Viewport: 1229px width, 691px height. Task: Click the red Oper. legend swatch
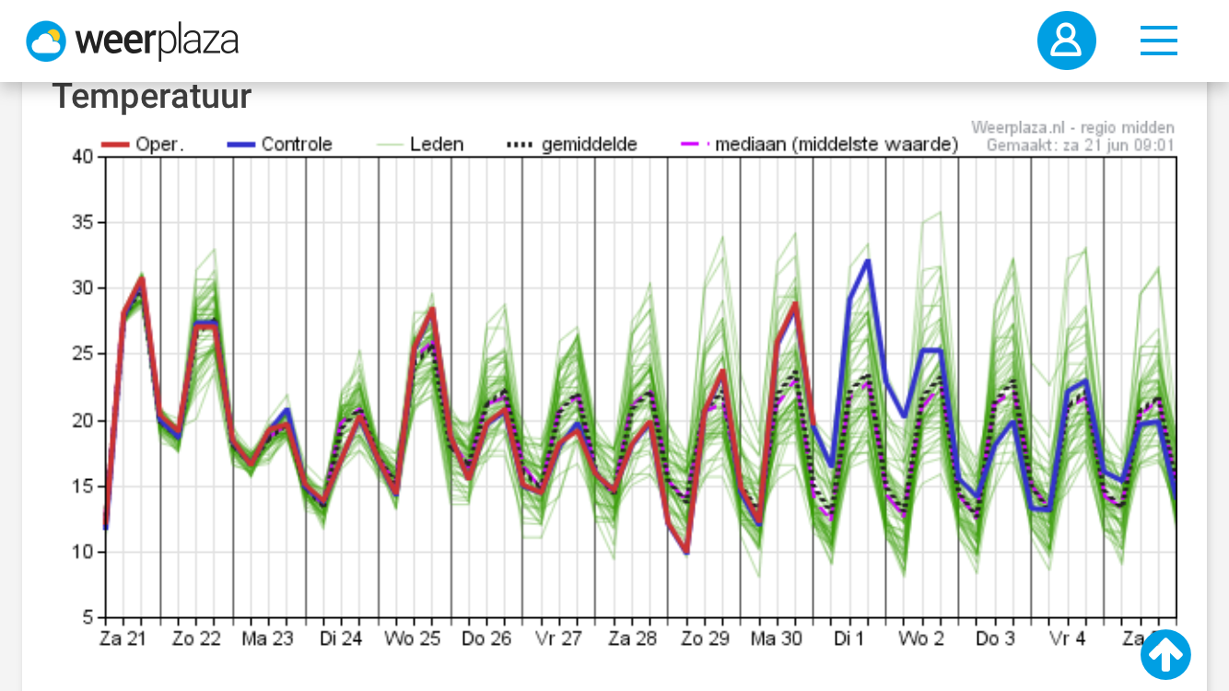114,145
